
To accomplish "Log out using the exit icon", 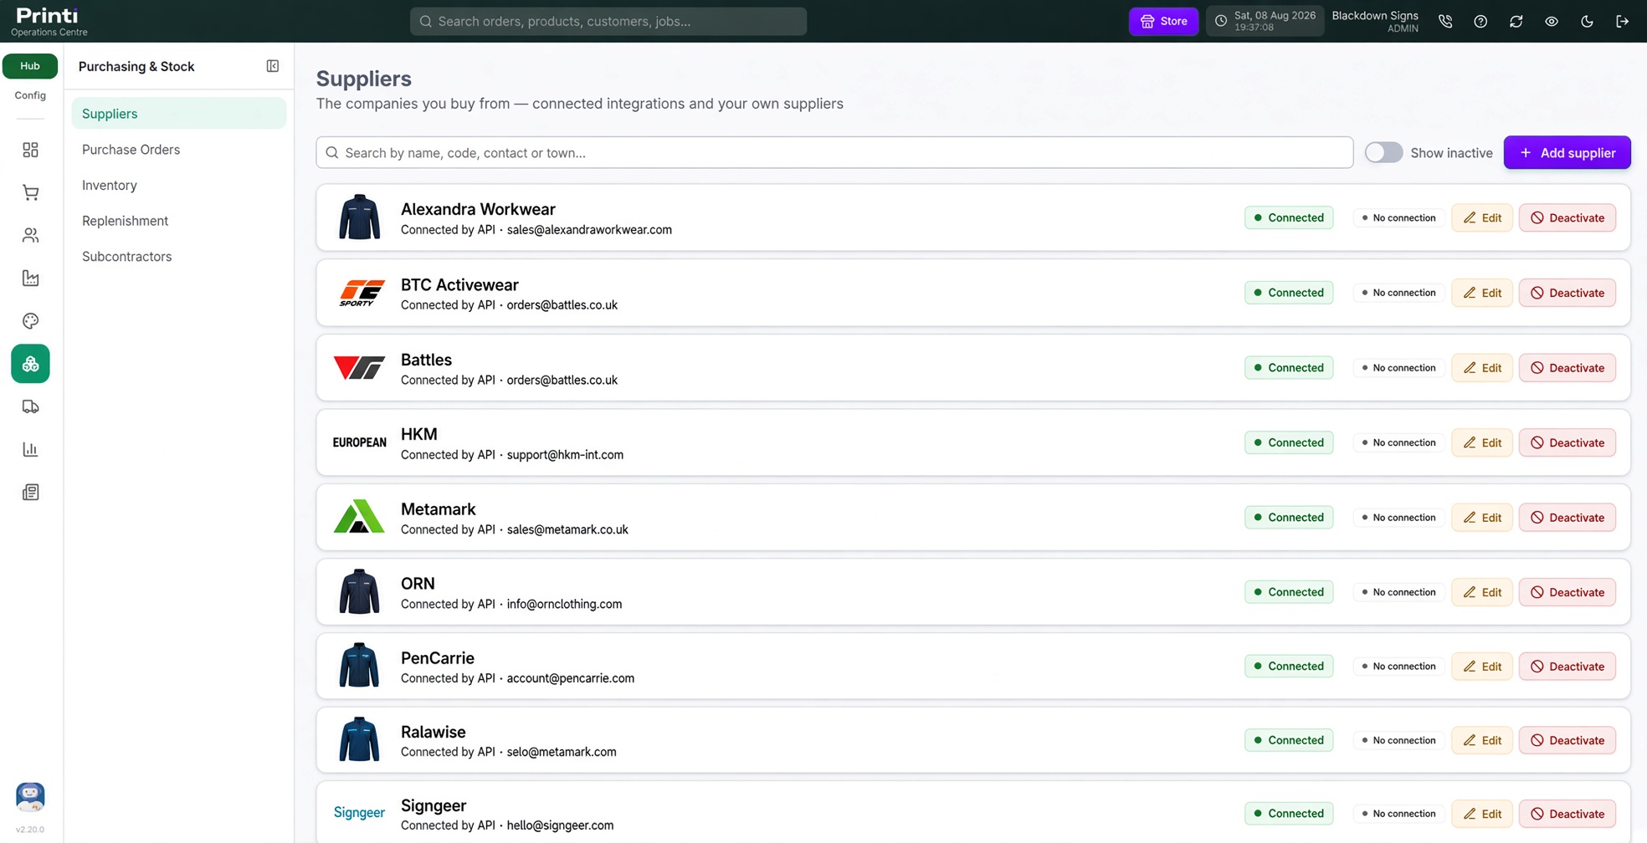I will click(x=1622, y=21).
